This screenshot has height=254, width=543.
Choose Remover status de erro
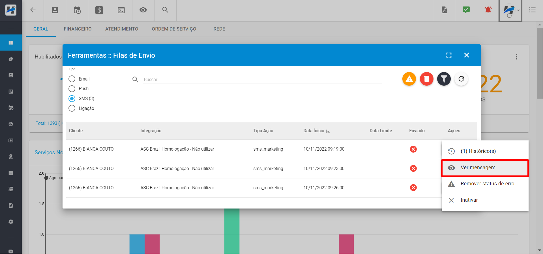pyautogui.click(x=485, y=184)
